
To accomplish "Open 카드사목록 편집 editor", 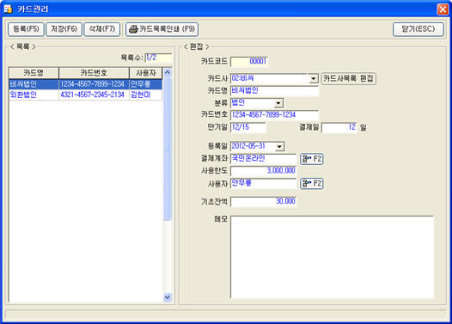I will tap(349, 78).
